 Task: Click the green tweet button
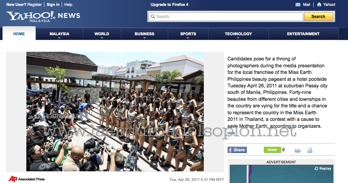(272, 150)
